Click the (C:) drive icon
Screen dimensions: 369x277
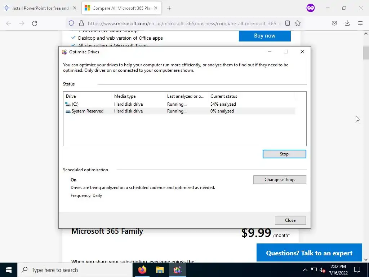[x=68, y=104]
